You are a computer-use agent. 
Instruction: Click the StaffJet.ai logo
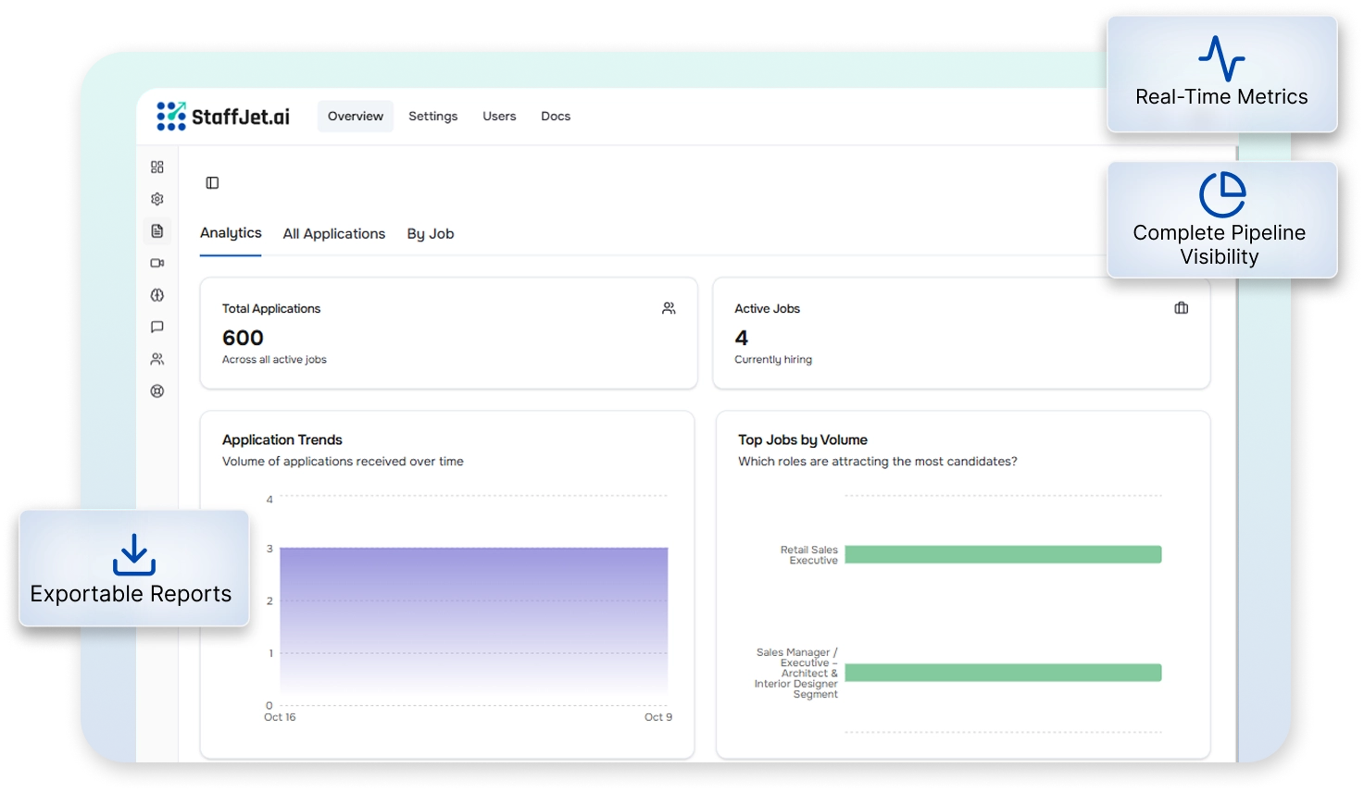(223, 117)
